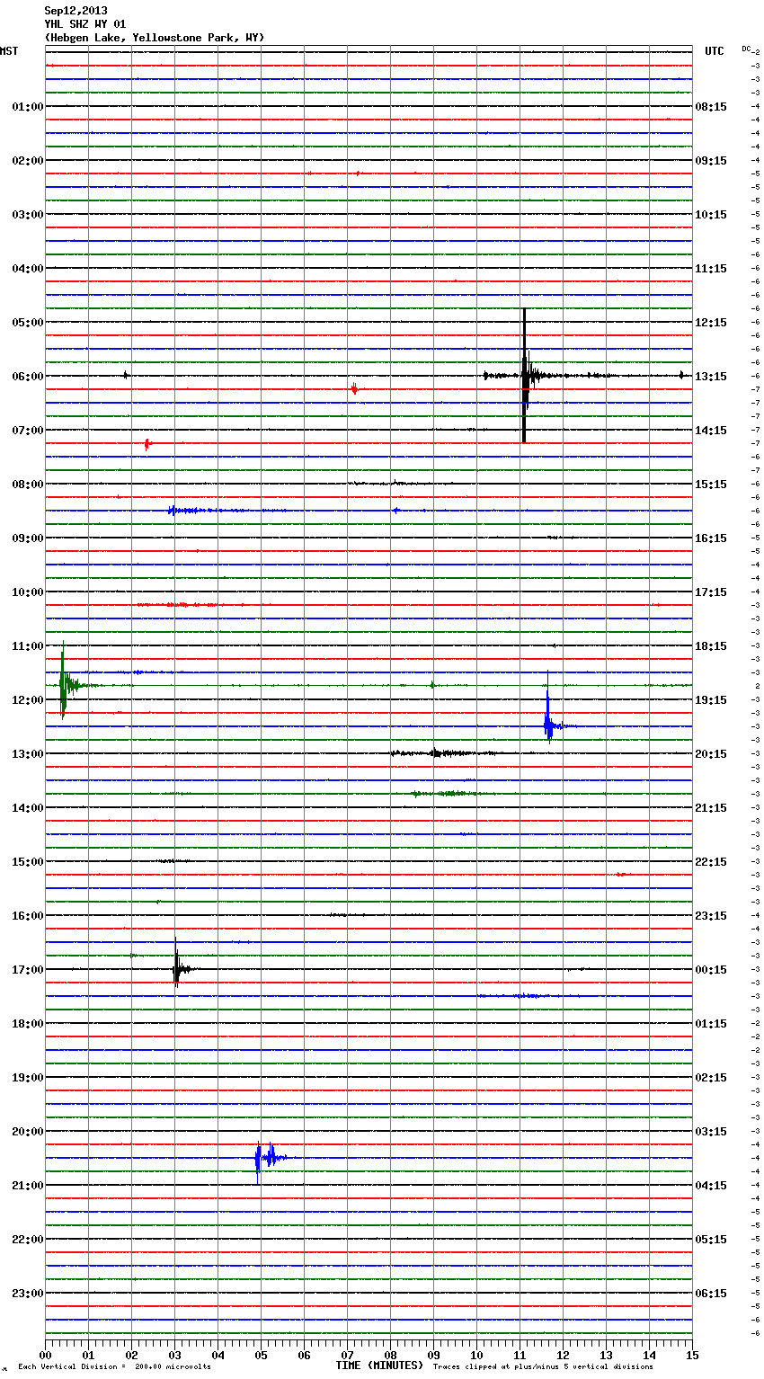
Task: Click the 08 minute tick label
Action: point(390,1355)
